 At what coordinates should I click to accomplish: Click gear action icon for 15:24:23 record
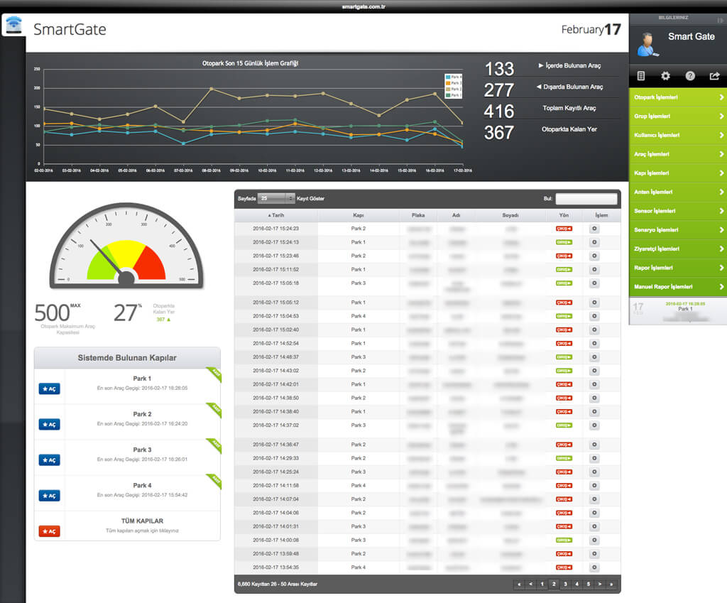point(594,229)
